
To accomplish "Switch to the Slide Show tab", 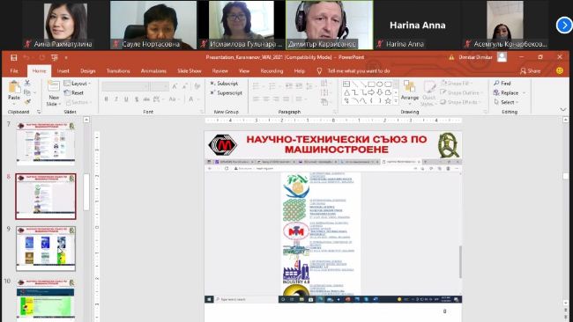I will (190, 71).
